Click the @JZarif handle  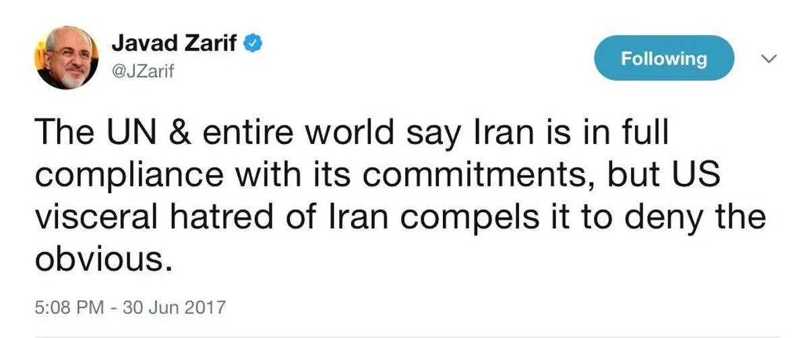(x=142, y=71)
